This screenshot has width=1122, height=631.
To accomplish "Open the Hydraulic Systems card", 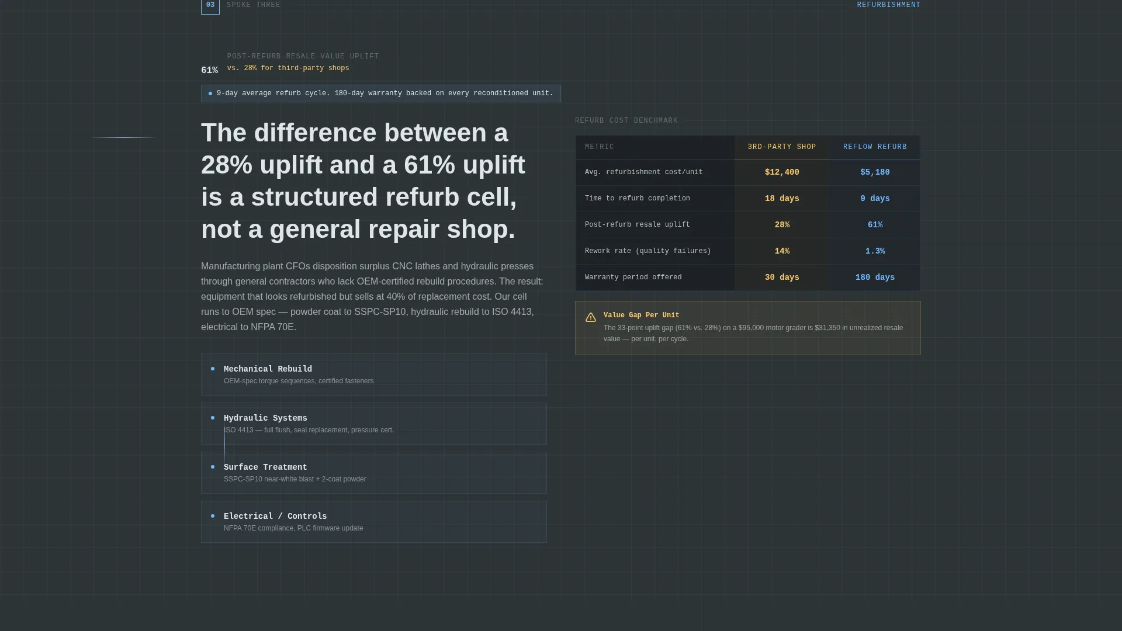I will click(374, 424).
